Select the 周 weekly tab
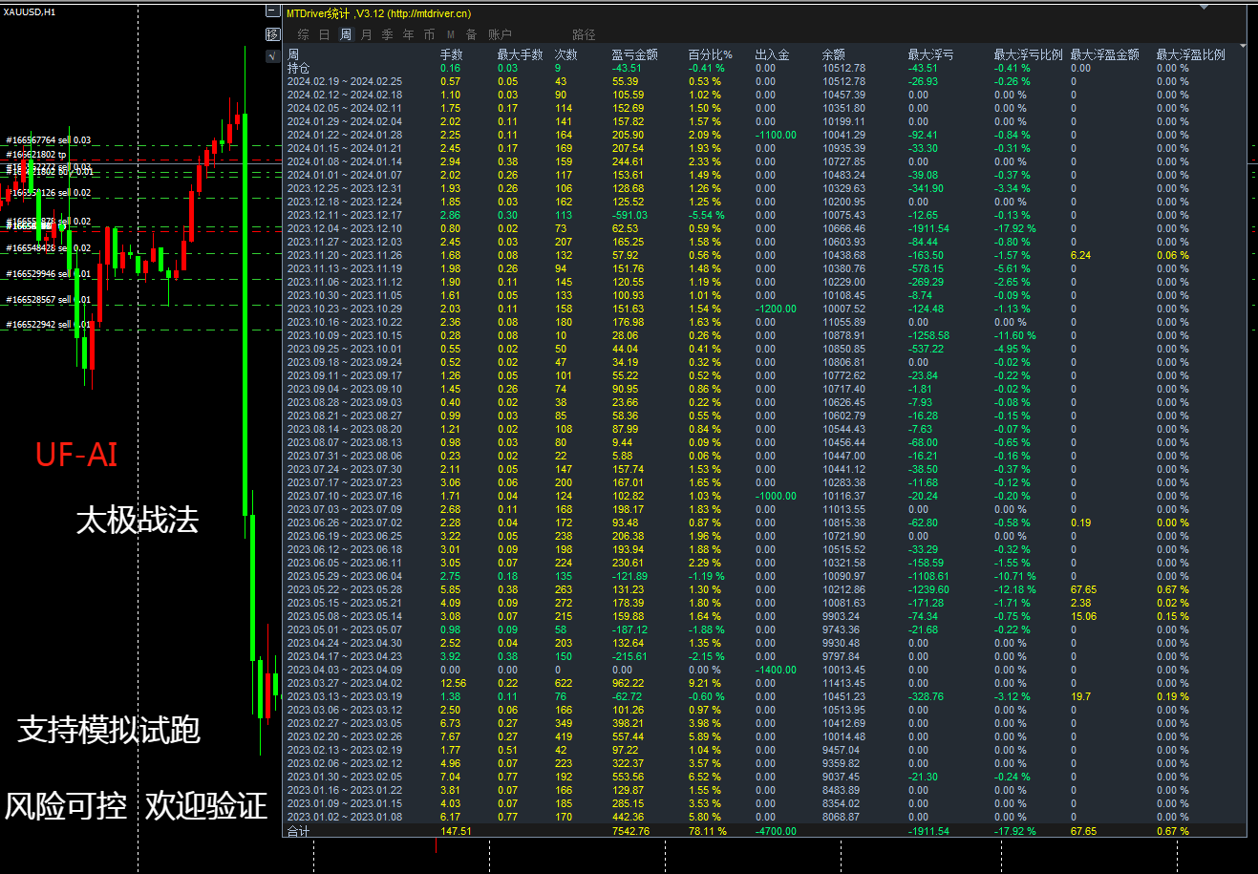The height and width of the screenshot is (874, 1258). pos(345,34)
